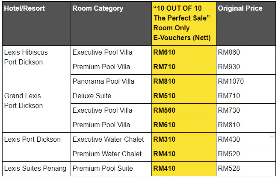Click the Lexis Suites Penang cell
The height and width of the screenshot is (178, 278).
36,169
